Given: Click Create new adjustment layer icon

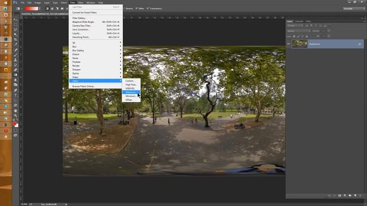Looking at the screenshot, I should (x=345, y=196).
